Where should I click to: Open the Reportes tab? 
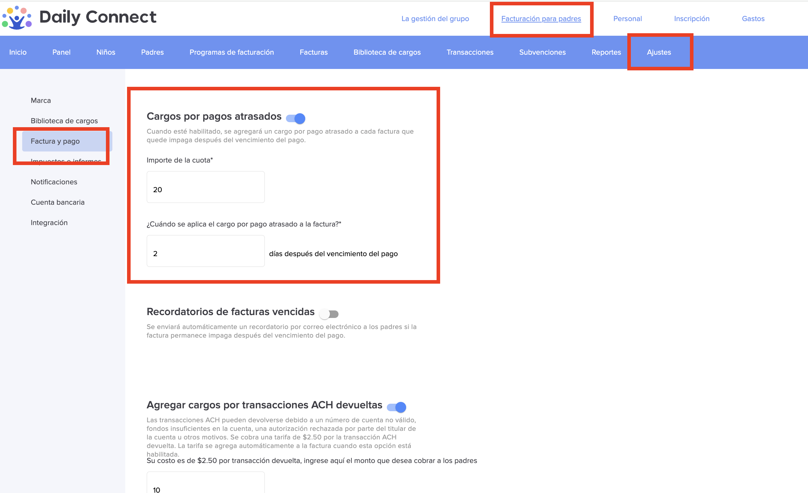coord(606,52)
